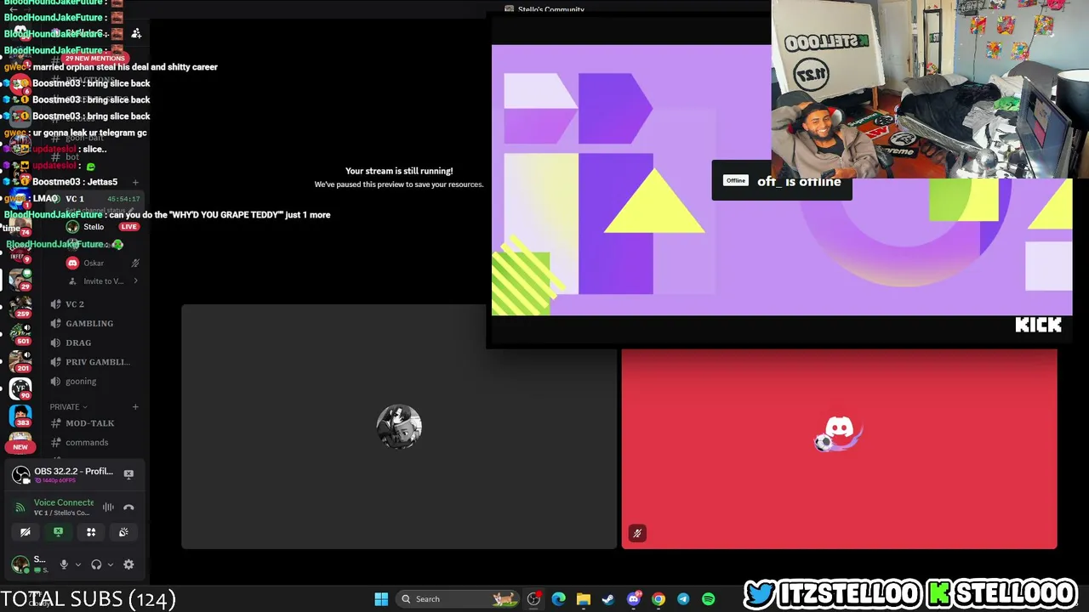1089x612 pixels.
Task: Mute the microphone in user panel
Action: (x=64, y=564)
